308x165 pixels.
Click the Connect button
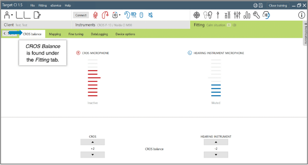(x=81, y=15)
